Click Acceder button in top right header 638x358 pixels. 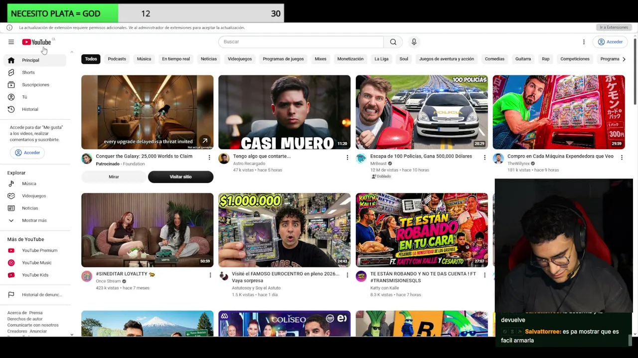tap(611, 42)
